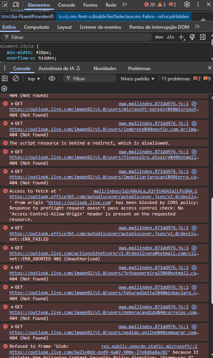The width and height of the screenshot is (213, 358).
Task: Focus the styles Filtrar input field
Action: click(77, 37)
